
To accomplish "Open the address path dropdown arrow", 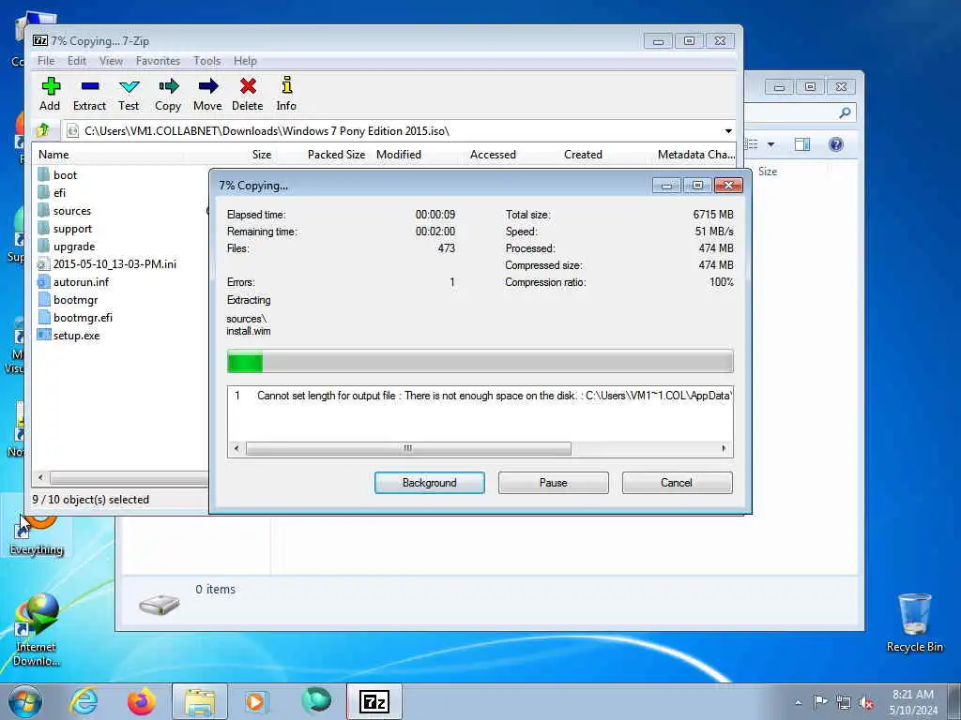I will (728, 131).
